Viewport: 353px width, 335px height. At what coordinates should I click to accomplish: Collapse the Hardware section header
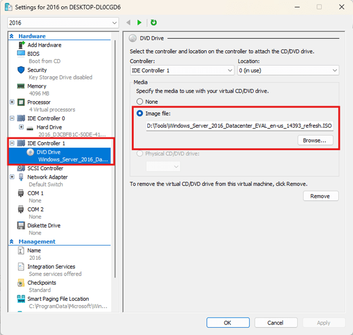[12, 36]
